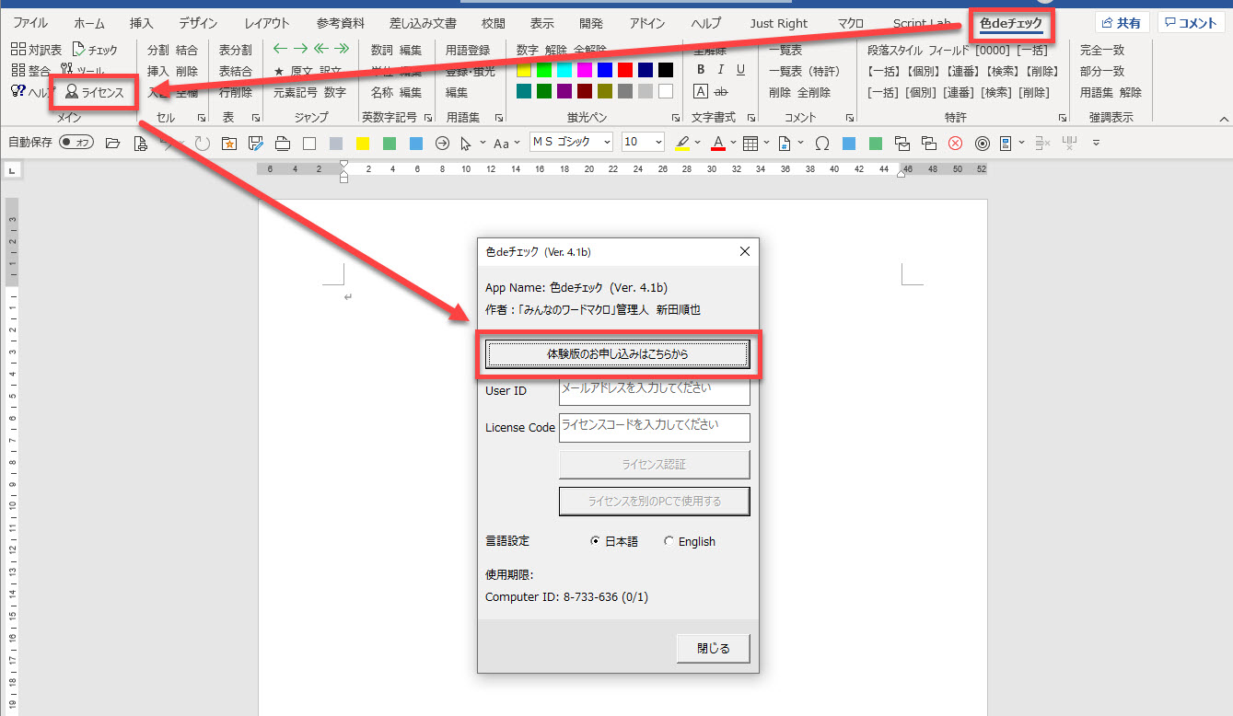
Task: Switch to the 色deチェック ribbon tab
Action: pos(1011,23)
